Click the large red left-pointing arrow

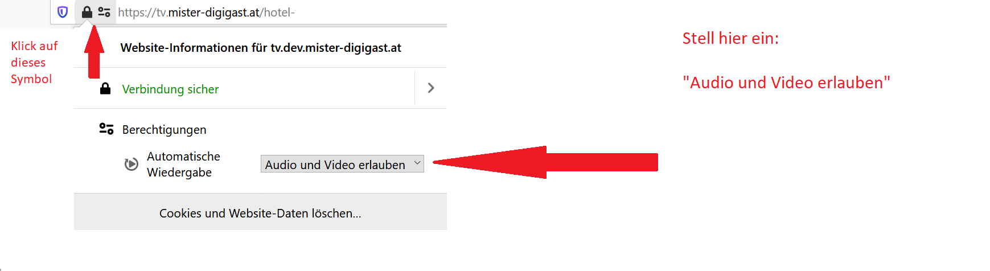[545, 162]
